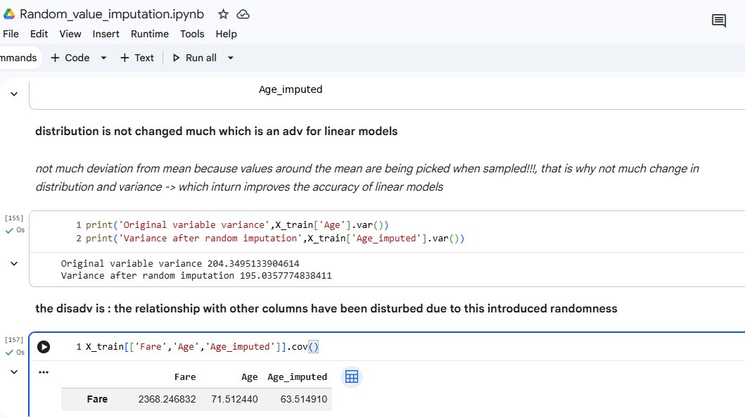The image size is (745, 418).
Task: Open the Help menu
Action: 226,34
